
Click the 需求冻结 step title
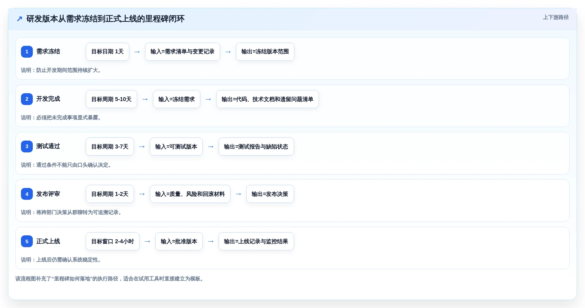48,51
